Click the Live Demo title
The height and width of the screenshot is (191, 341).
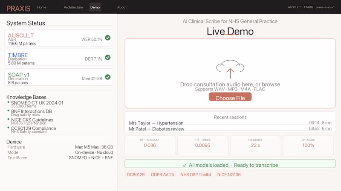click(x=230, y=31)
